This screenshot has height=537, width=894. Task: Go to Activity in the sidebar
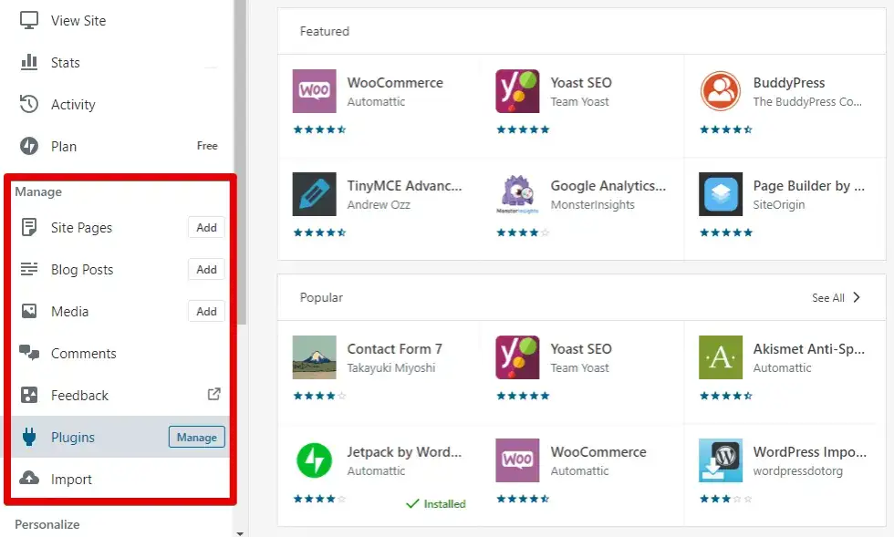tap(72, 105)
